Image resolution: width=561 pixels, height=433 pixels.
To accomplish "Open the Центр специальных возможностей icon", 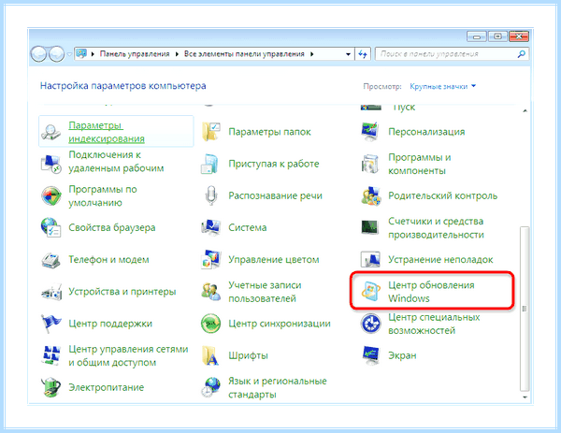I will (x=370, y=324).
